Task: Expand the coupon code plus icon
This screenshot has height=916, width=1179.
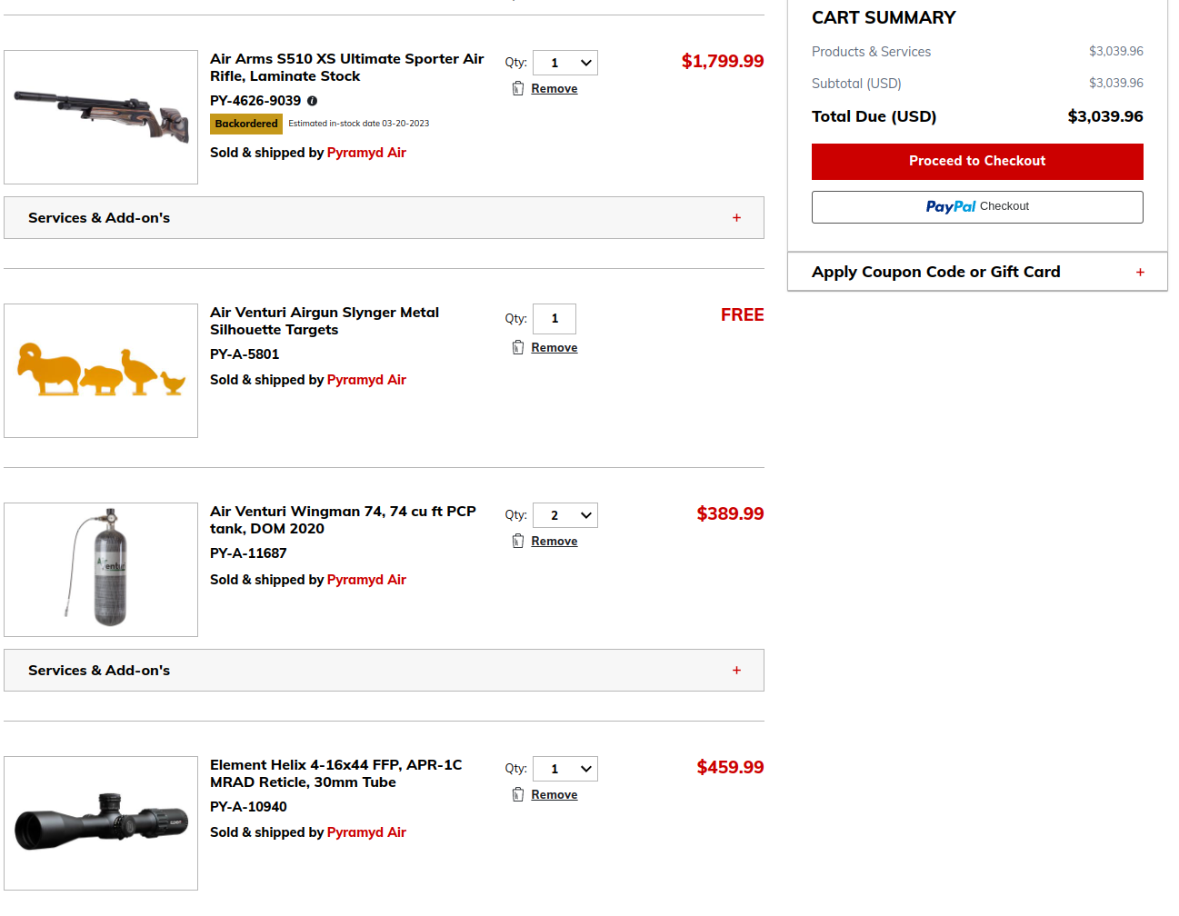Action: point(1140,273)
